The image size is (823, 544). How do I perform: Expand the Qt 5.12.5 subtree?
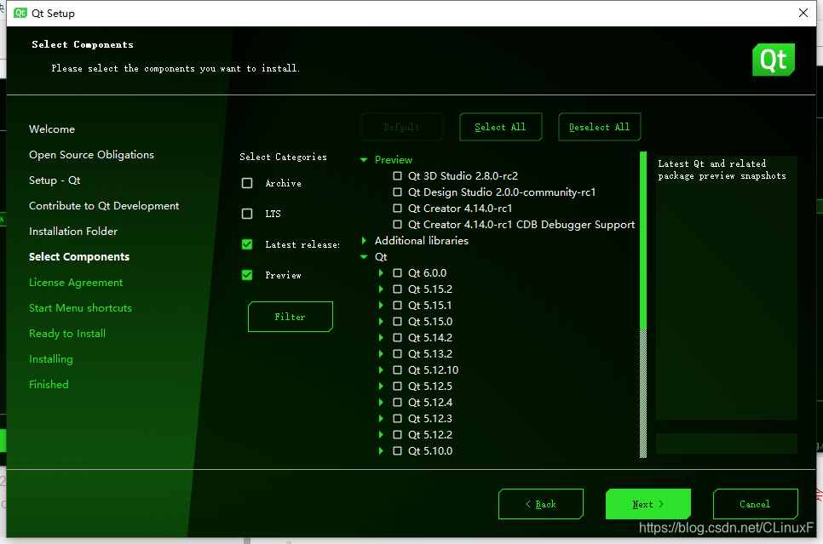(x=381, y=387)
